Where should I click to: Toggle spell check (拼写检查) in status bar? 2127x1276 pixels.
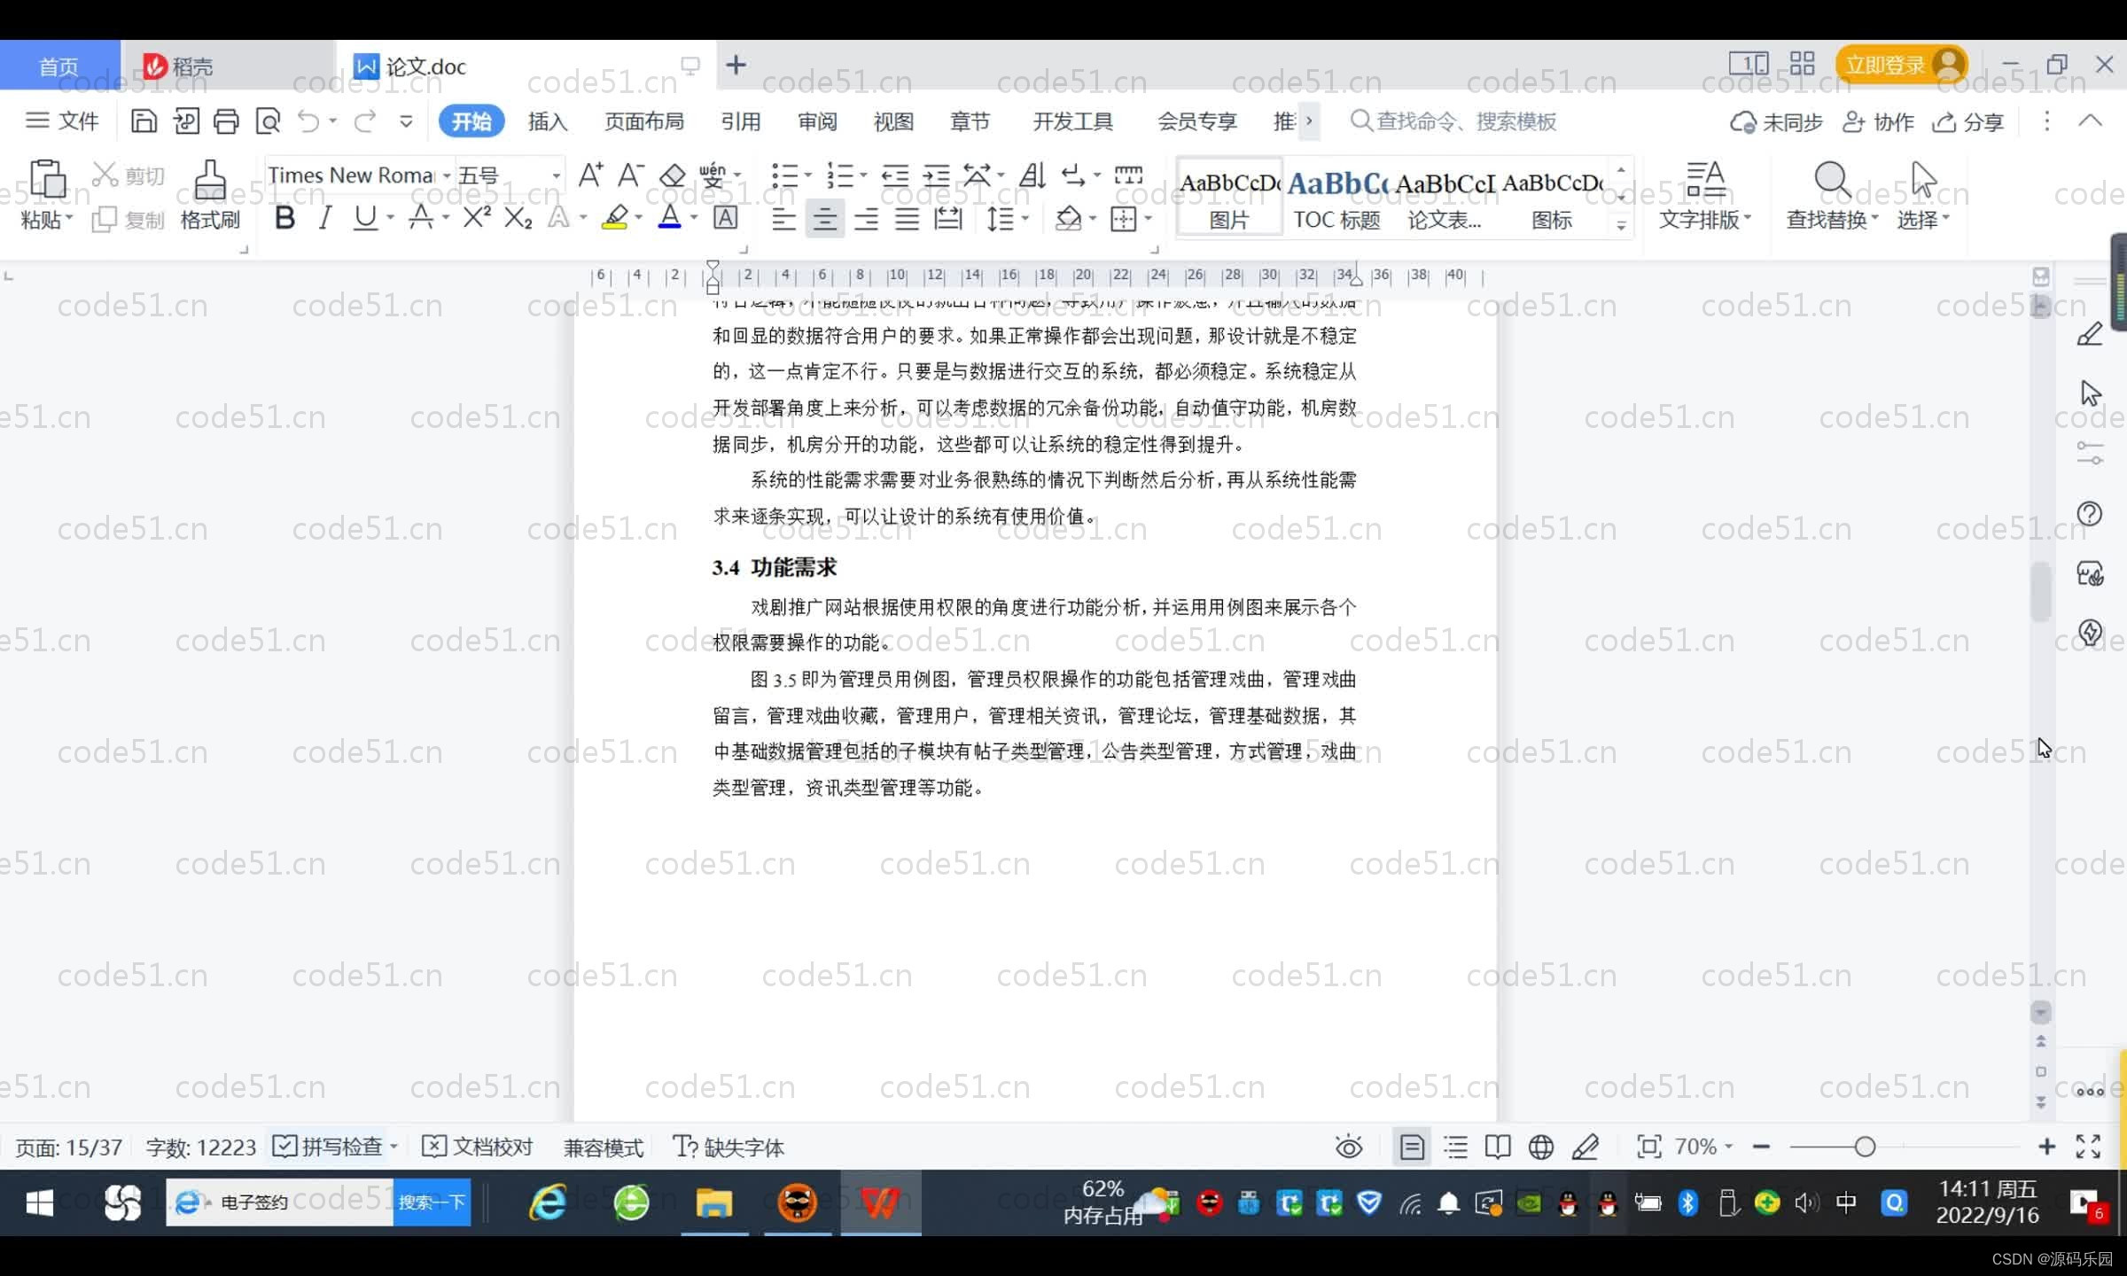pos(330,1147)
